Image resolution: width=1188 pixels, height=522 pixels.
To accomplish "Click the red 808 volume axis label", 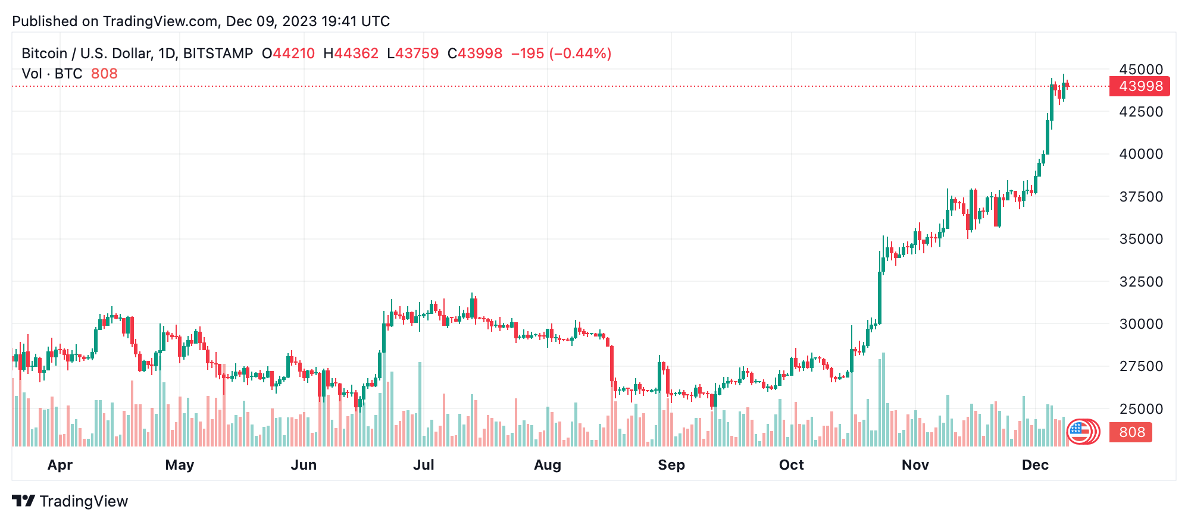I will [x=1131, y=432].
